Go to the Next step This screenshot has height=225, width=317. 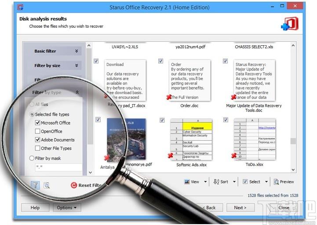click(x=240, y=207)
